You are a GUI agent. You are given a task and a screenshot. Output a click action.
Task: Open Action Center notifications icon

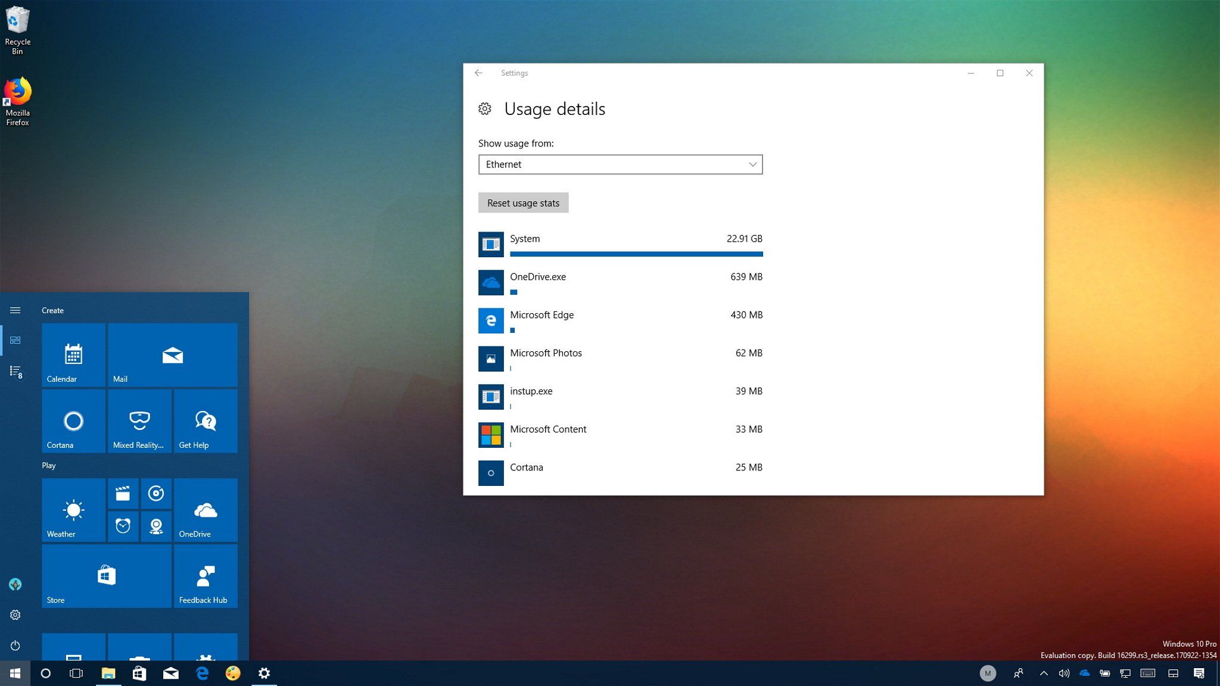pyautogui.click(x=1199, y=673)
